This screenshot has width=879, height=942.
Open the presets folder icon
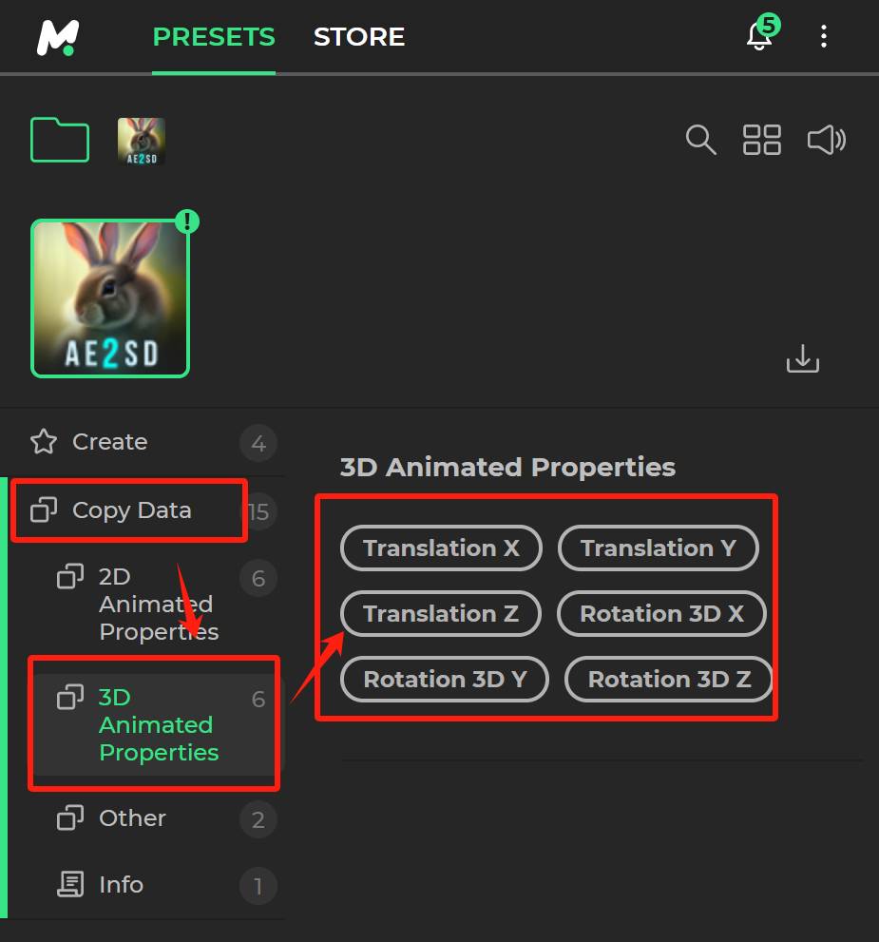click(x=60, y=141)
